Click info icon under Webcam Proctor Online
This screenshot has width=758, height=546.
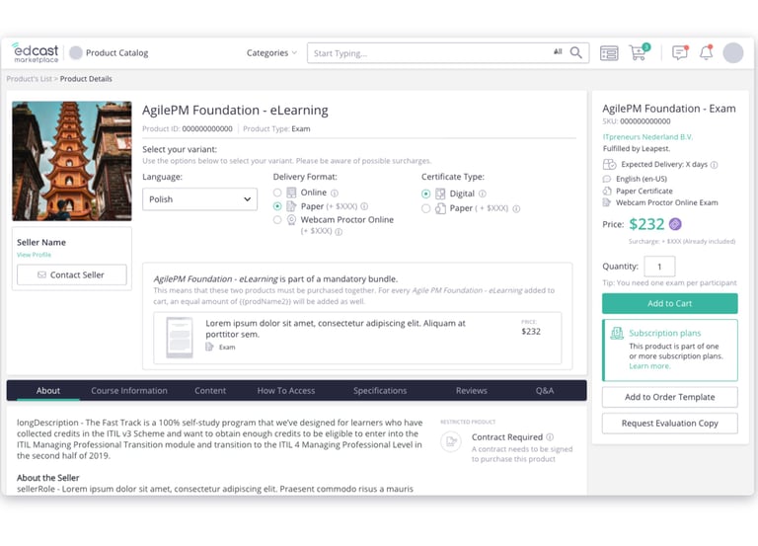pos(339,232)
